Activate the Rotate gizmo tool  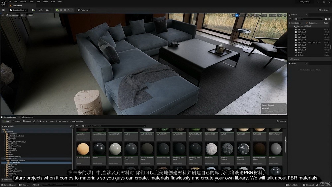(240, 15)
